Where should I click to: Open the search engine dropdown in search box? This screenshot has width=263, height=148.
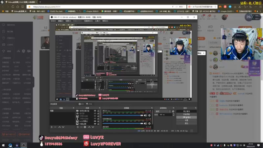(190, 7)
